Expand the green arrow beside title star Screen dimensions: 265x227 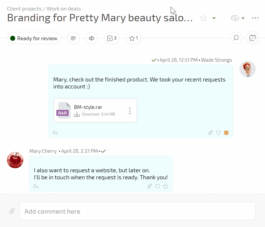click(214, 18)
